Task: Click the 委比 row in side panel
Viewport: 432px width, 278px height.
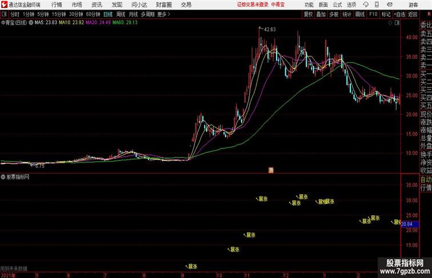Action: [x=426, y=25]
